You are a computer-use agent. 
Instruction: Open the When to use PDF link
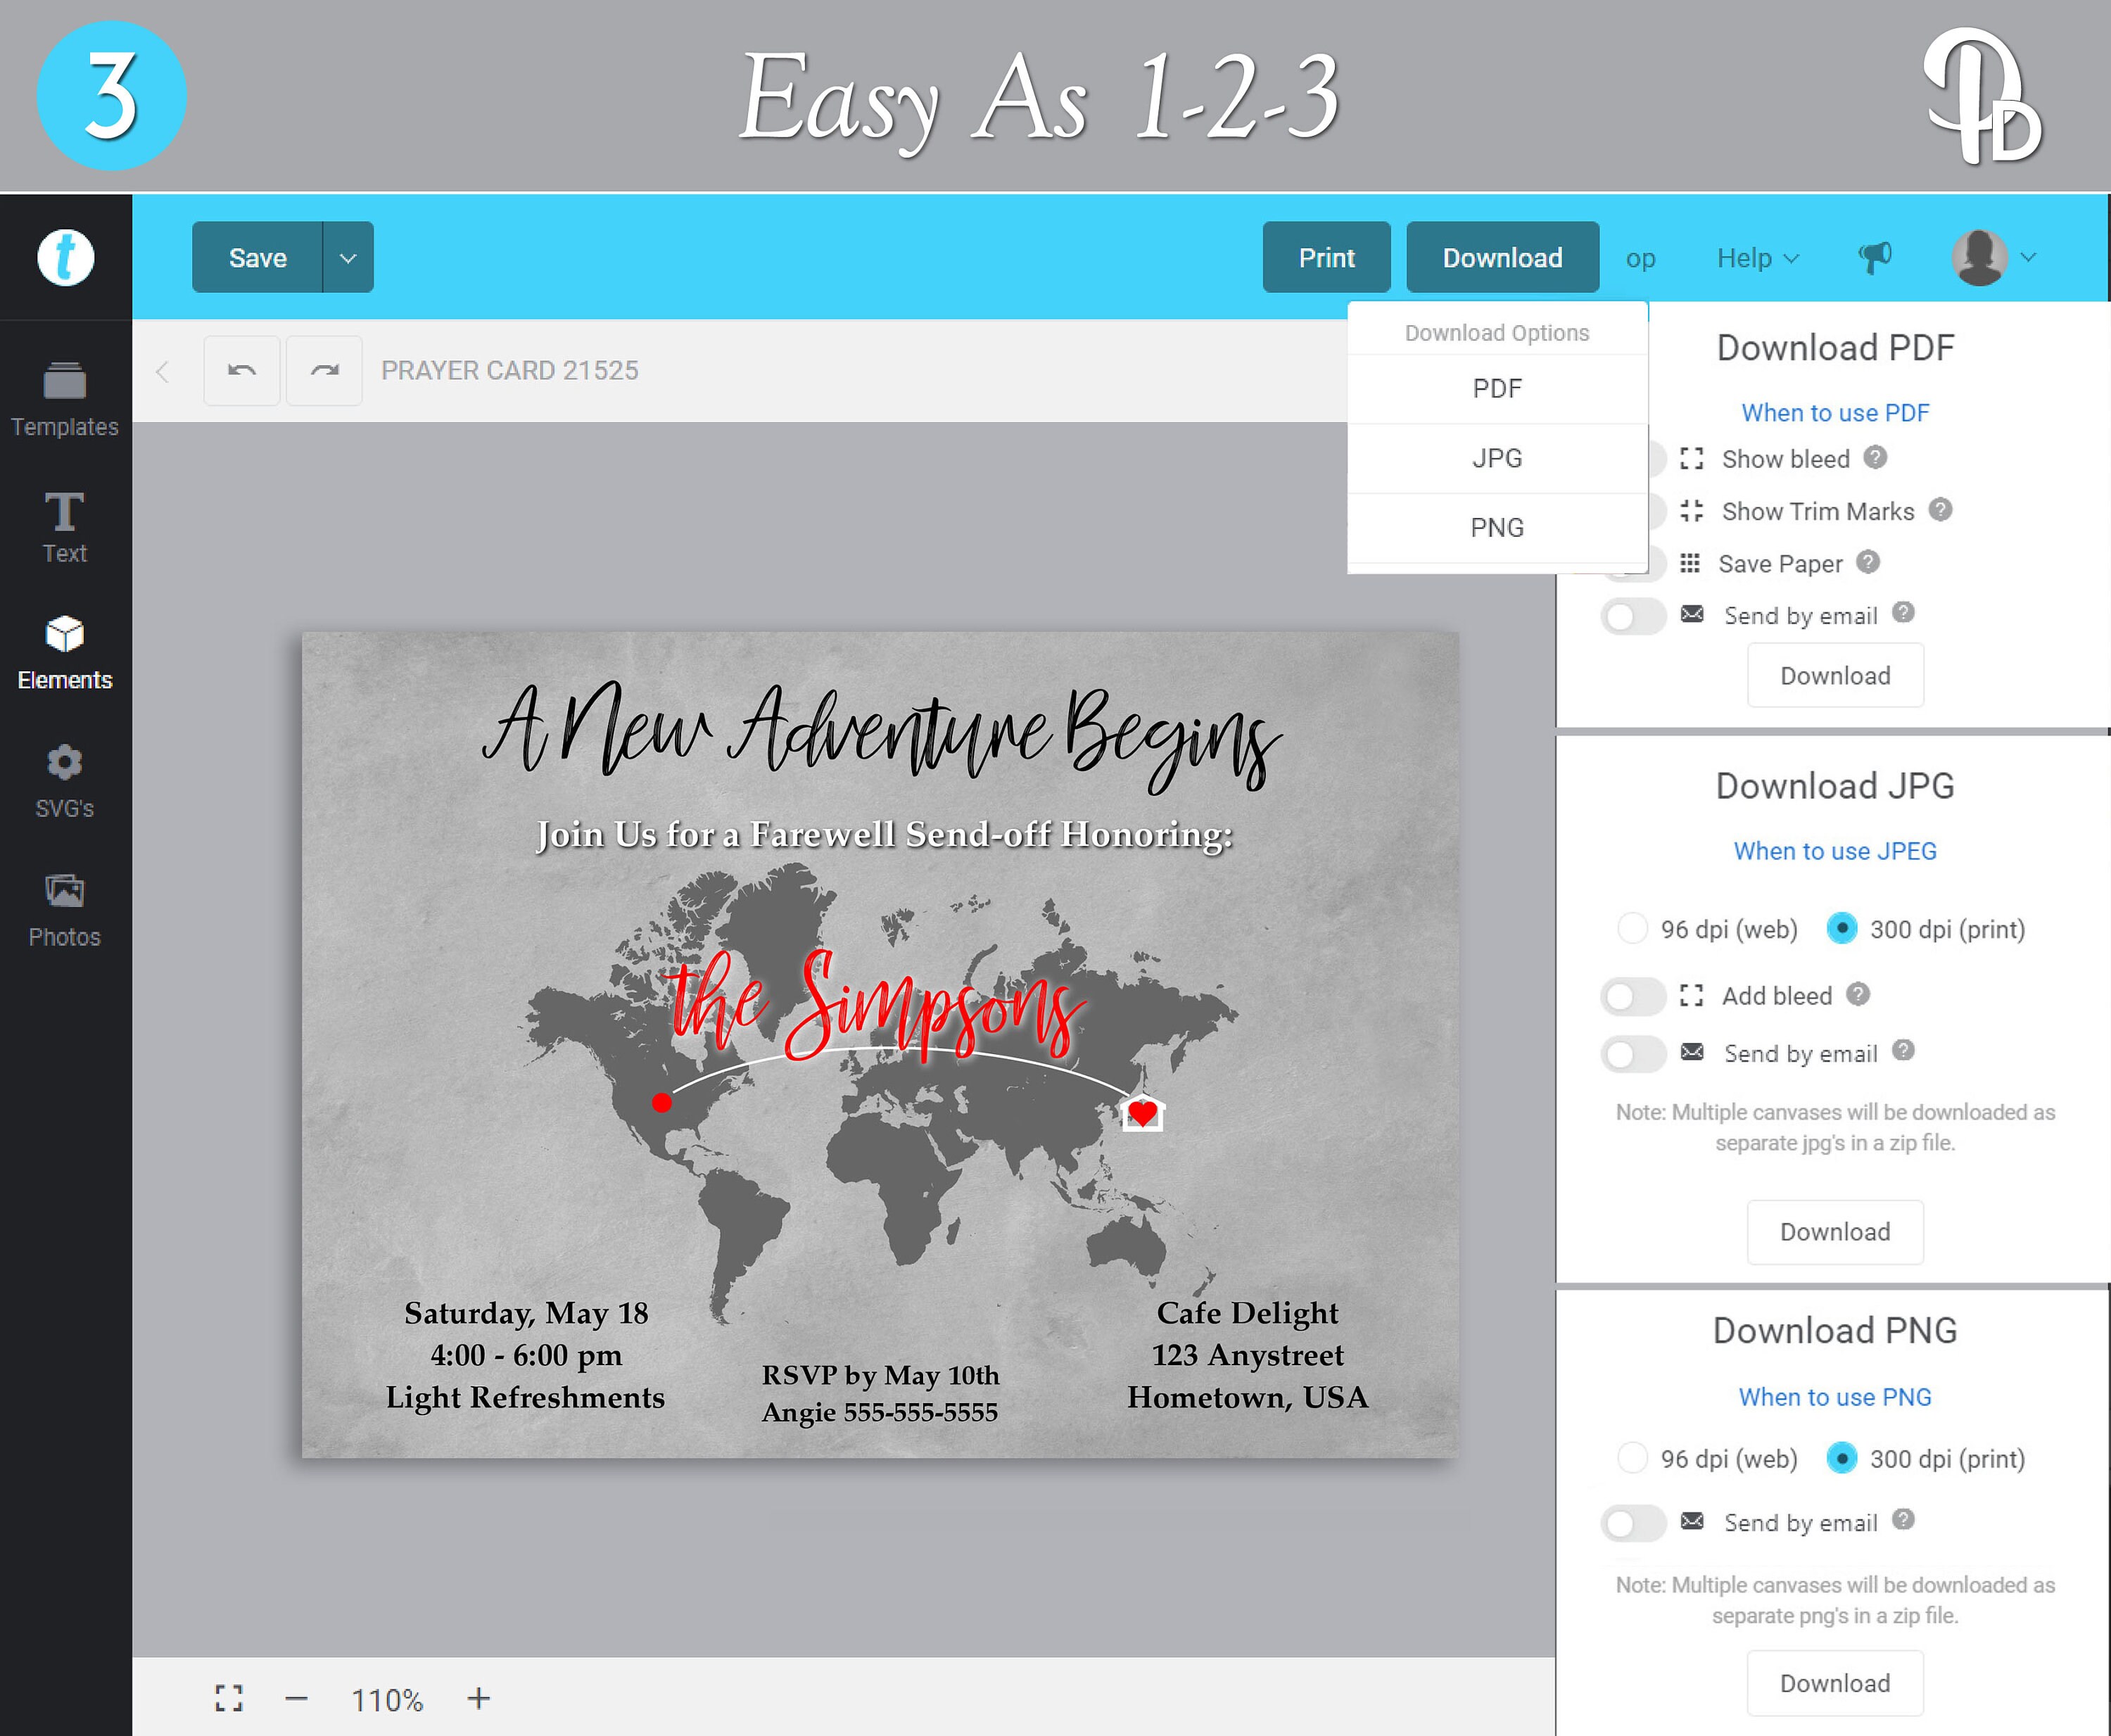[1835, 413]
